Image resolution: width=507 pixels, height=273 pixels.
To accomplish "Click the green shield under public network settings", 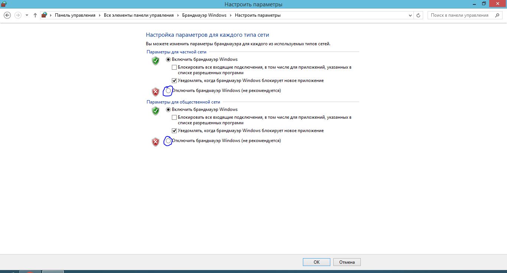I will pyautogui.click(x=156, y=111).
